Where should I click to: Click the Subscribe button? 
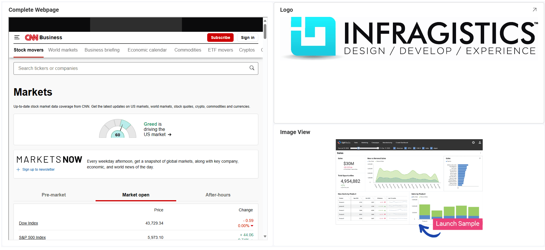(x=220, y=38)
